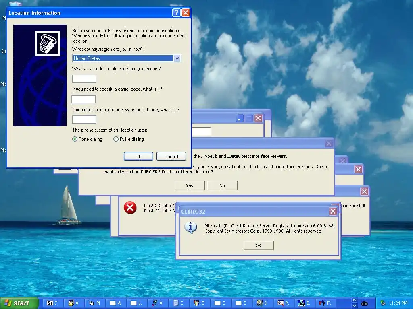413x309 pixels.
Task: Focus the carrier code input field
Action: (83, 99)
